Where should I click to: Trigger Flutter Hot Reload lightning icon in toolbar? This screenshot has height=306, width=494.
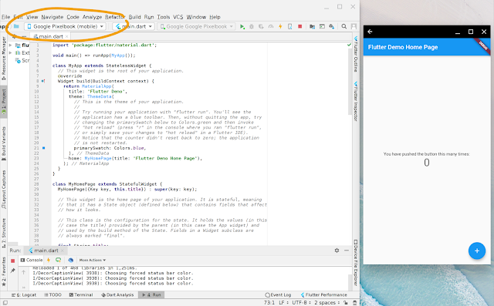tap(280, 27)
